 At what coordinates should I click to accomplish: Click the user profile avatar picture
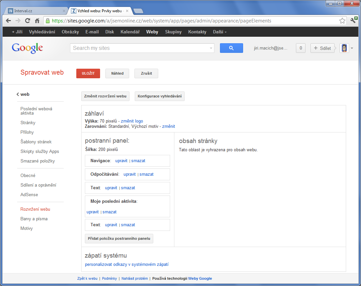[344, 48]
